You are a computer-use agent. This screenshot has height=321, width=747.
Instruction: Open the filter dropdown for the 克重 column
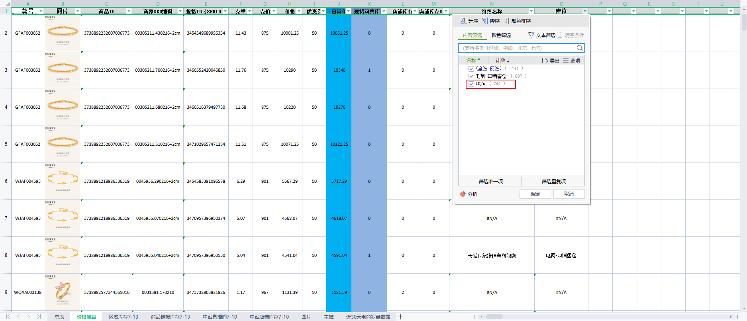(x=250, y=11)
